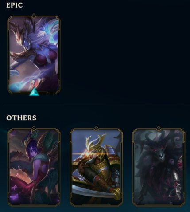The width and height of the screenshot is (190, 212).
Task: Open the purple-haired feathered empress skin card
Action: 34,167
